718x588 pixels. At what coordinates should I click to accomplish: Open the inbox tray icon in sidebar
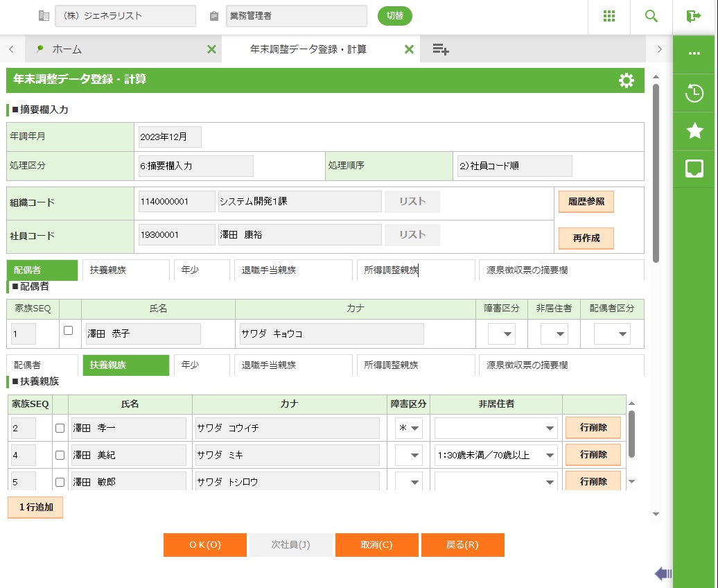694,168
